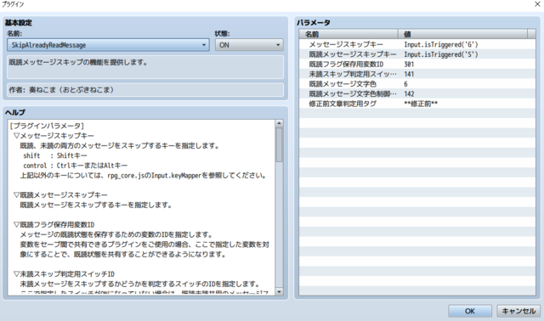The image size is (544, 321).
Task: Click the 作者 author field
Action: coord(145,90)
